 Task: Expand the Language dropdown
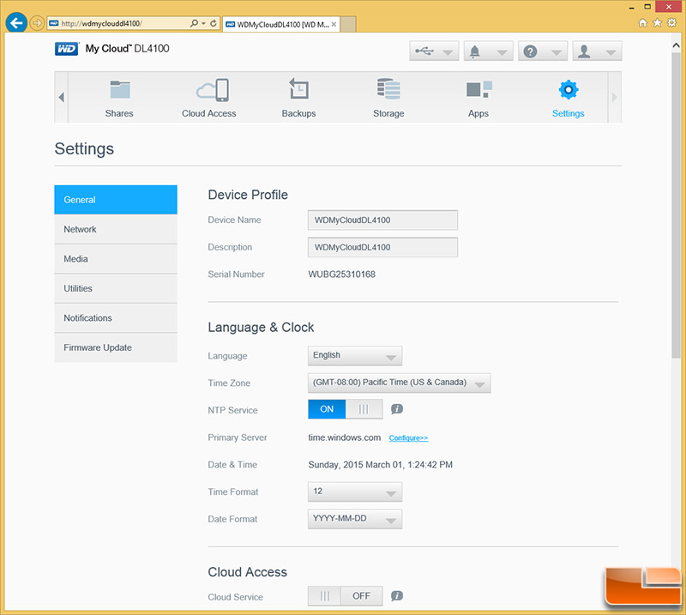point(355,355)
